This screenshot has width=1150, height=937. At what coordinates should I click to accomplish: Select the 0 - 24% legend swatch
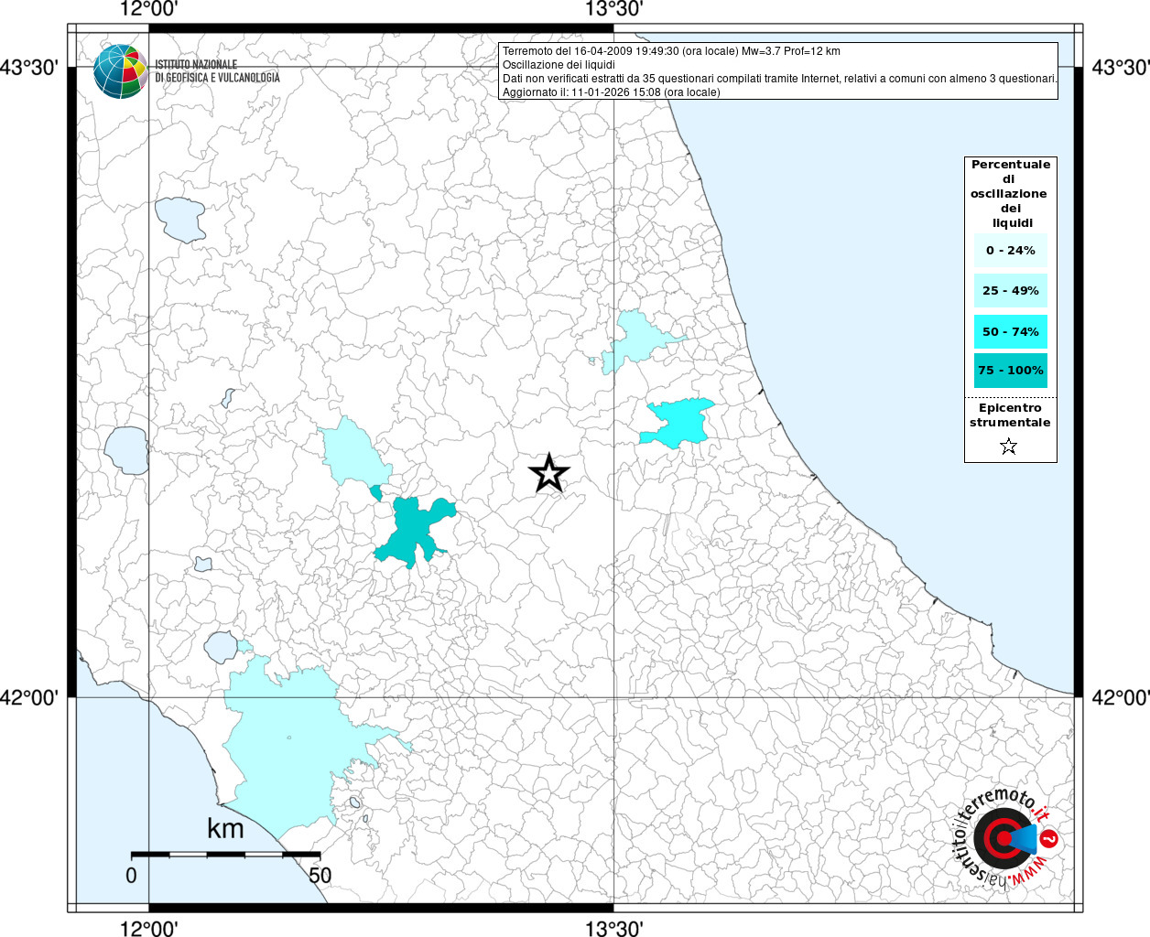(x=1010, y=251)
